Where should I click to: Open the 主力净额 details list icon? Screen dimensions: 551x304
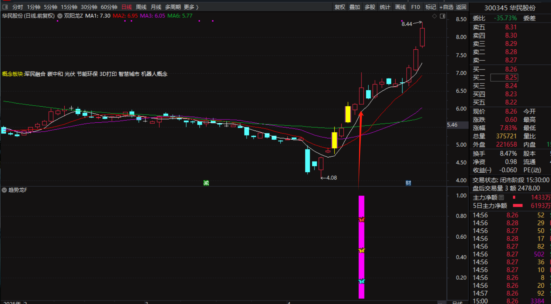[x=501, y=197]
